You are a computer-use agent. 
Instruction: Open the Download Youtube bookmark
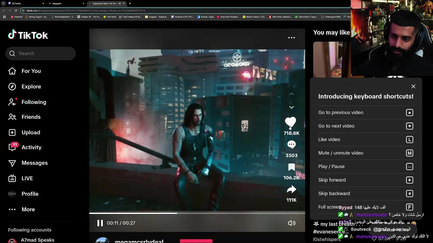click(x=228, y=17)
